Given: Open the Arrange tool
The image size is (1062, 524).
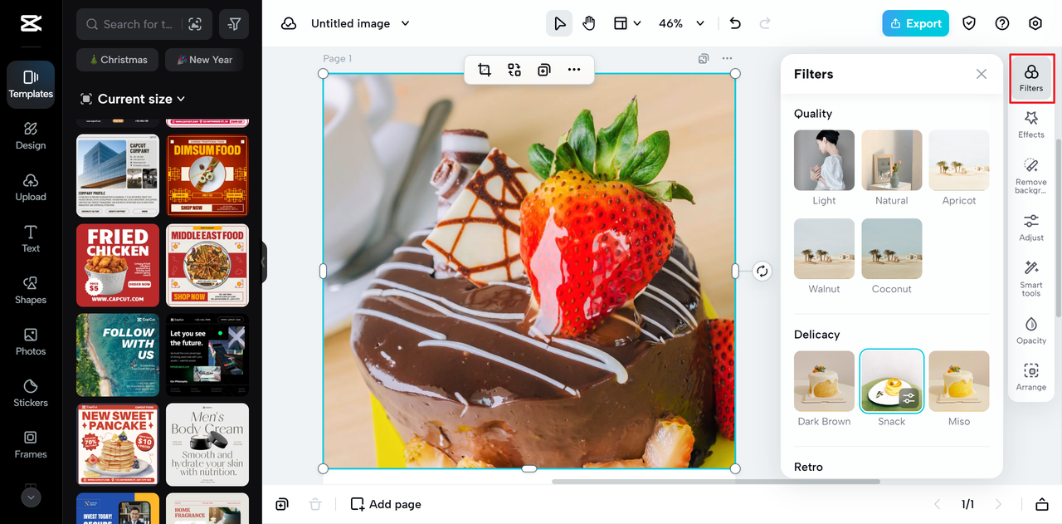Looking at the screenshot, I should tap(1031, 376).
